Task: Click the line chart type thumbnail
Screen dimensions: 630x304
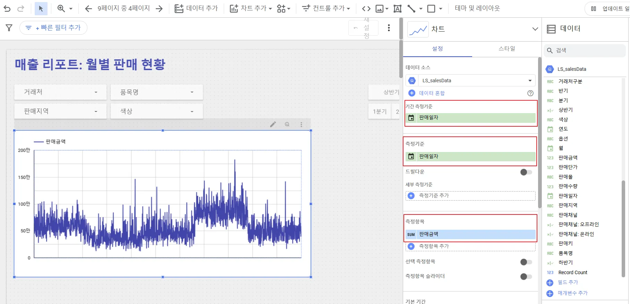Action: (418, 29)
